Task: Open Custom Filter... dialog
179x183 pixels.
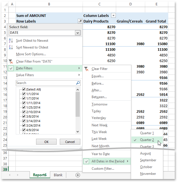Action: point(103,169)
